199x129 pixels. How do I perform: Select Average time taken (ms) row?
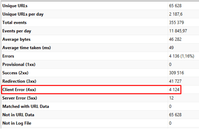[x=100, y=48]
